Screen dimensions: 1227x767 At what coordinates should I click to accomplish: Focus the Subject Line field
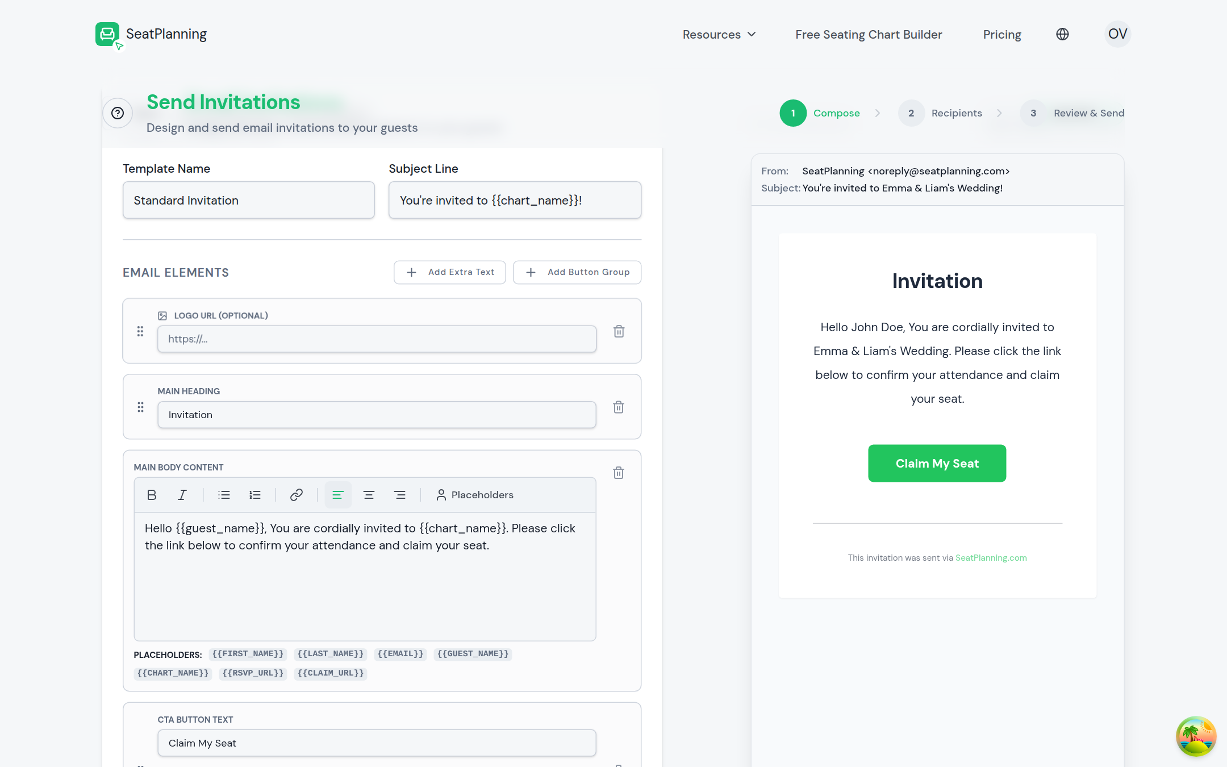pos(515,200)
